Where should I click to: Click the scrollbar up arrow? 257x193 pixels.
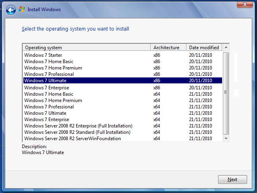click(226, 47)
